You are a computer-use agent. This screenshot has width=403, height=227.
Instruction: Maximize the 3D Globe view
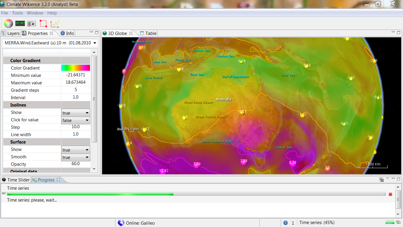pos(399,32)
